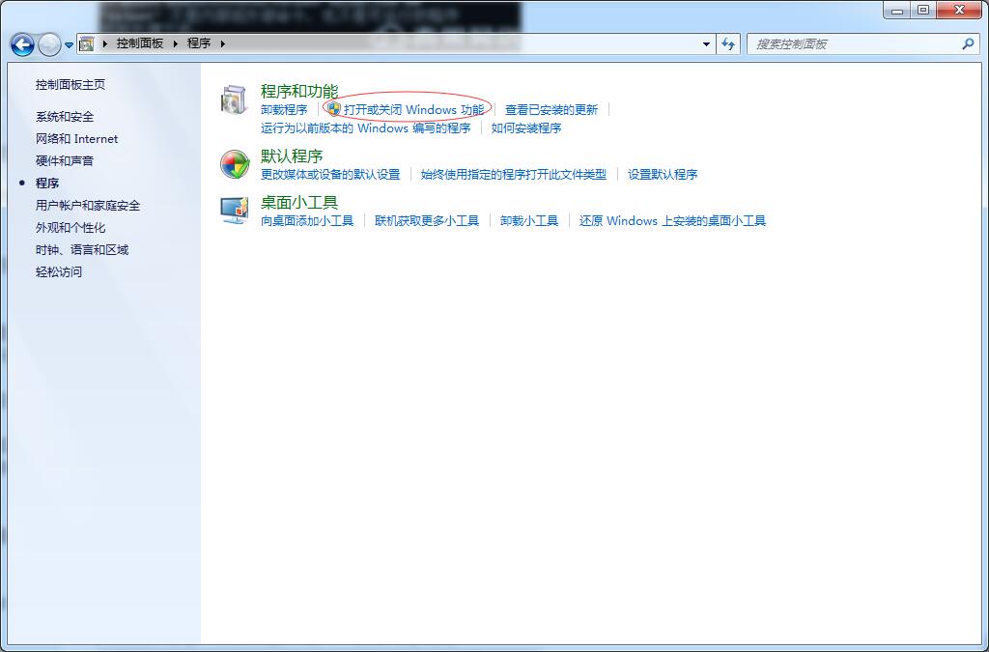Viewport: 989px width, 652px height.
Task: Click 更改媒体或设备的默认设置
Action: coord(330,174)
